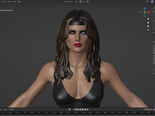Click the object name label 'Cobie Smulders.001'
155x116 pixels.
[7, 10]
